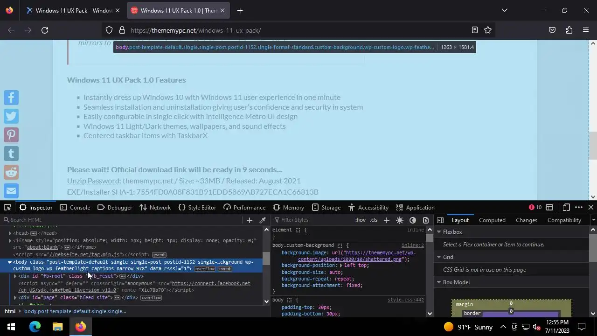
Task: Toggle the :hov pseudo-class panel
Action: click(x=361, y=220)
